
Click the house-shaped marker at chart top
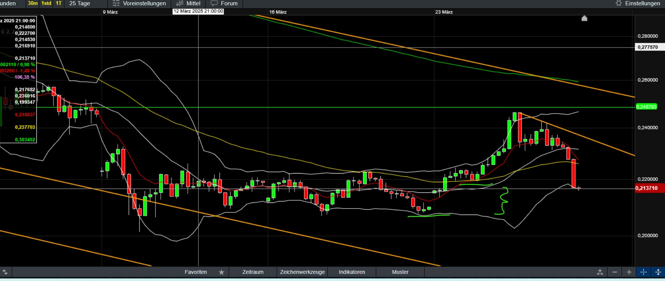584,18
